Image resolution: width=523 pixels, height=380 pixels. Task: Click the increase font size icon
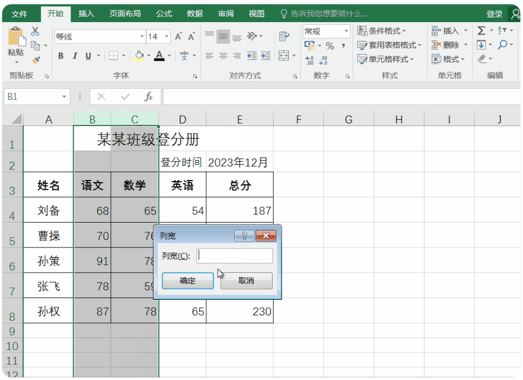pos(178,37)
